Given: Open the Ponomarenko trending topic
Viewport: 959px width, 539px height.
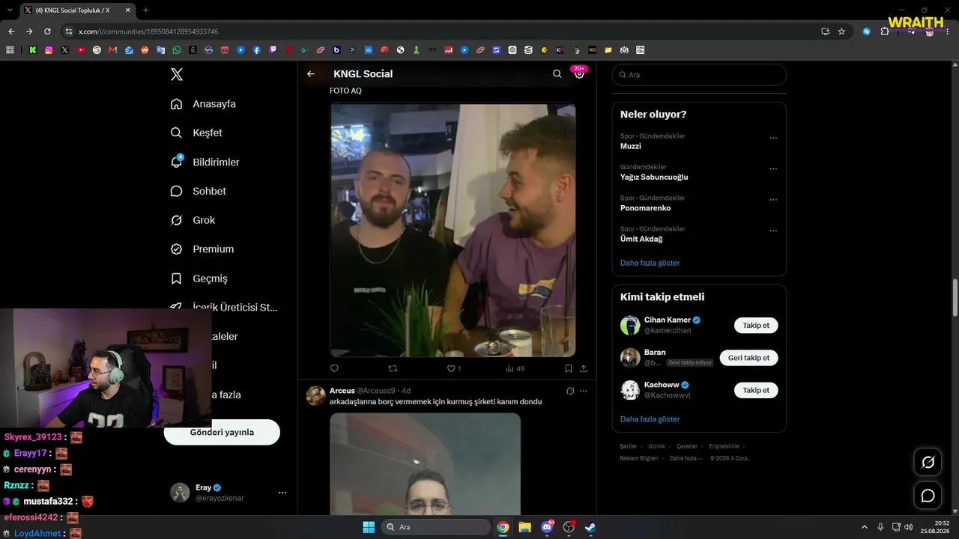Looking at the screenshot, I should [x=646, y=208].
